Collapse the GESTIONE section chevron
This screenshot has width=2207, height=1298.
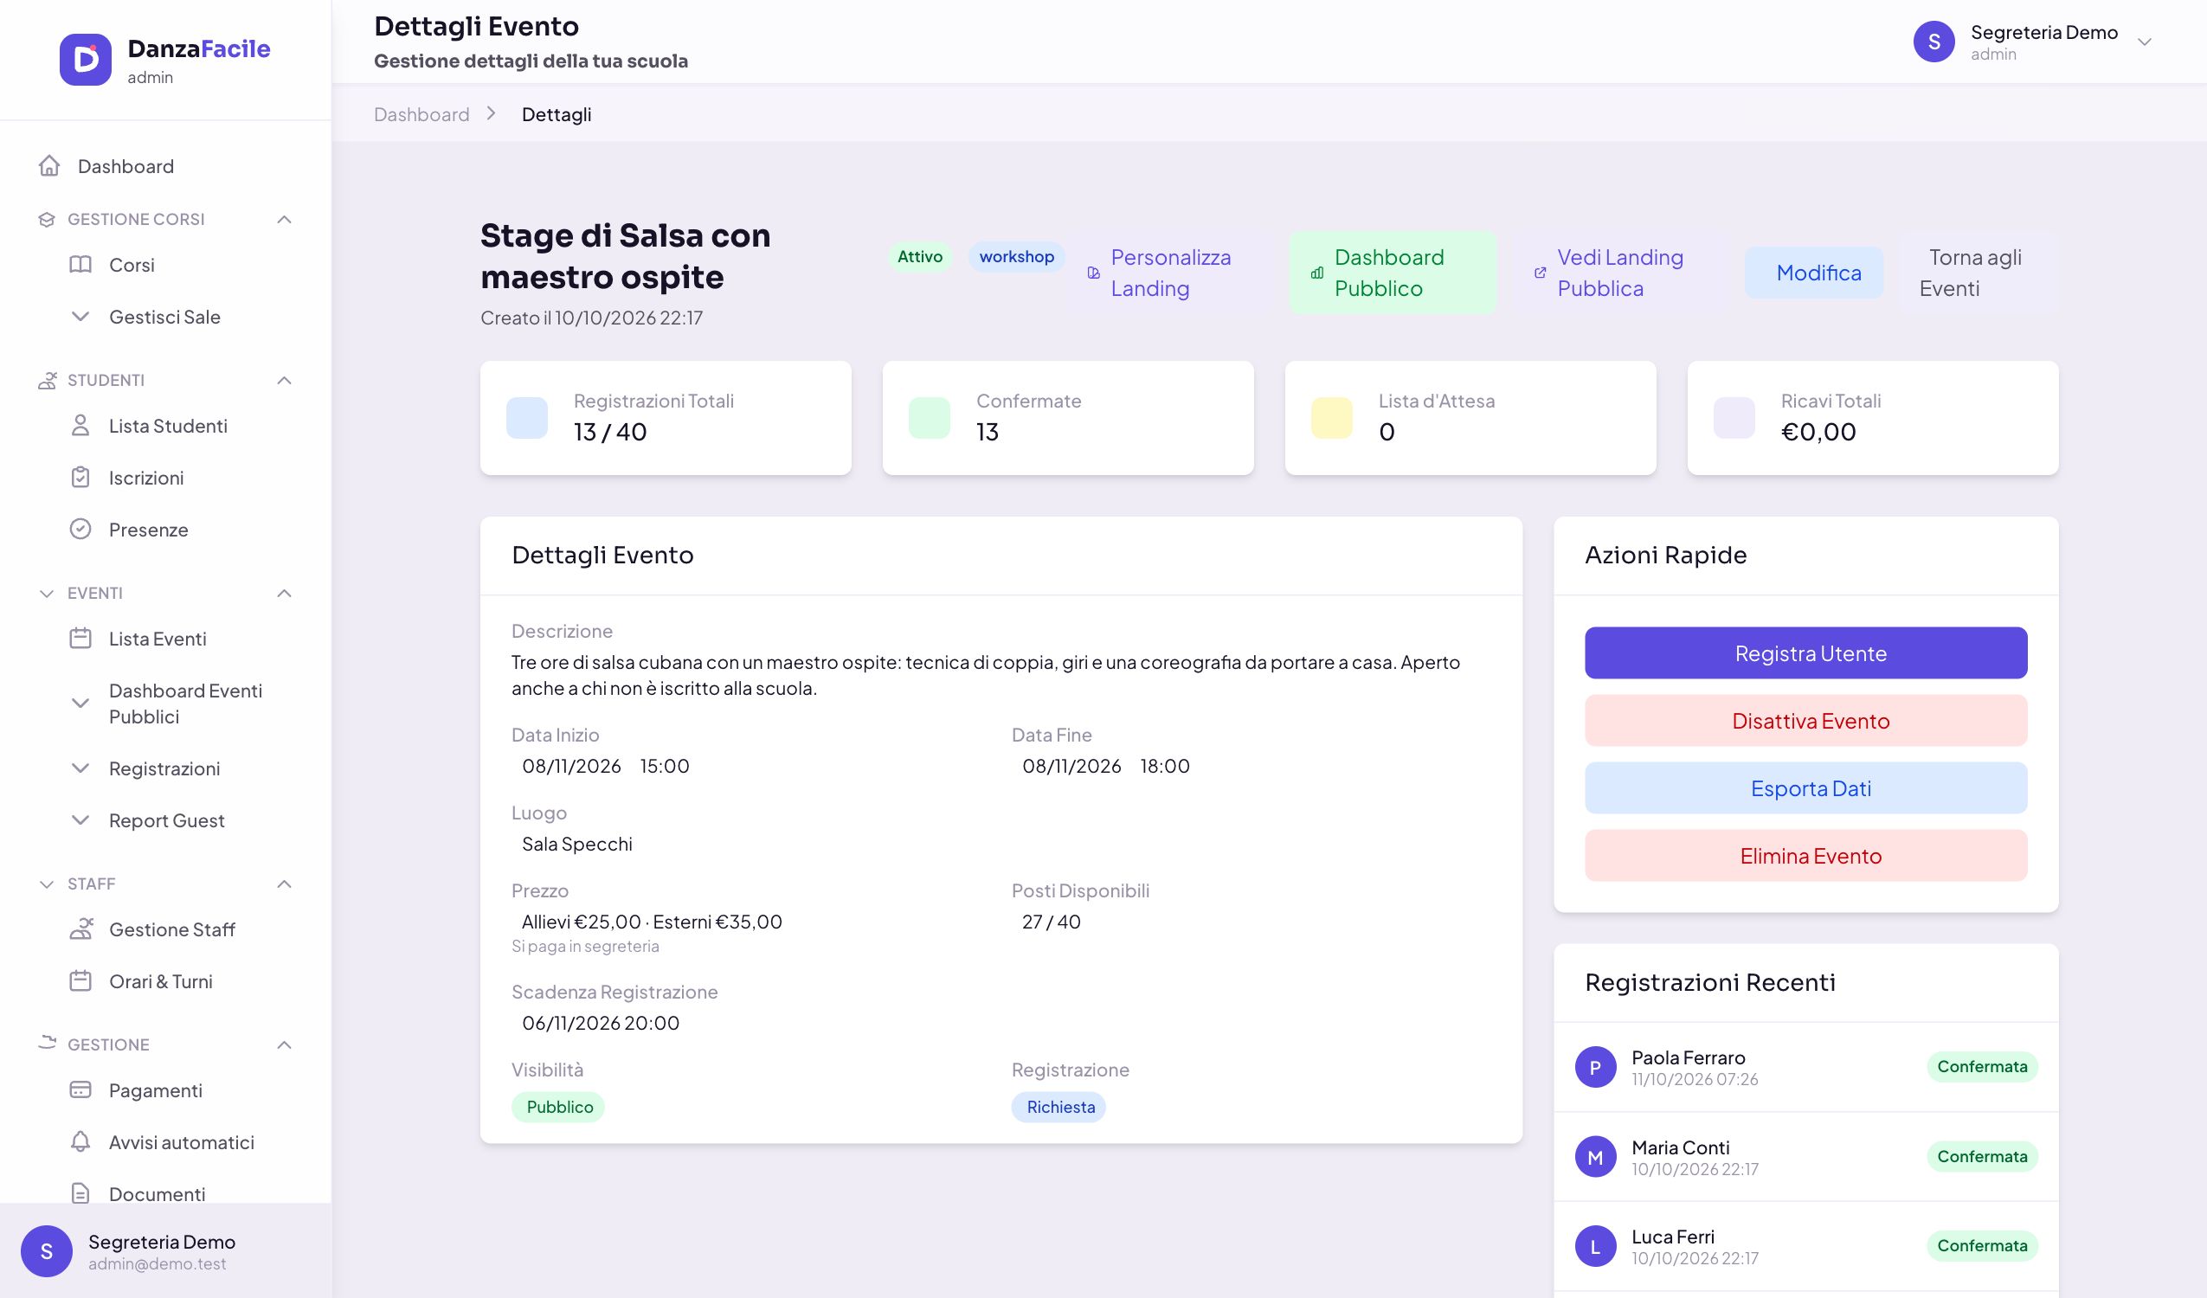pos(284,1044)
